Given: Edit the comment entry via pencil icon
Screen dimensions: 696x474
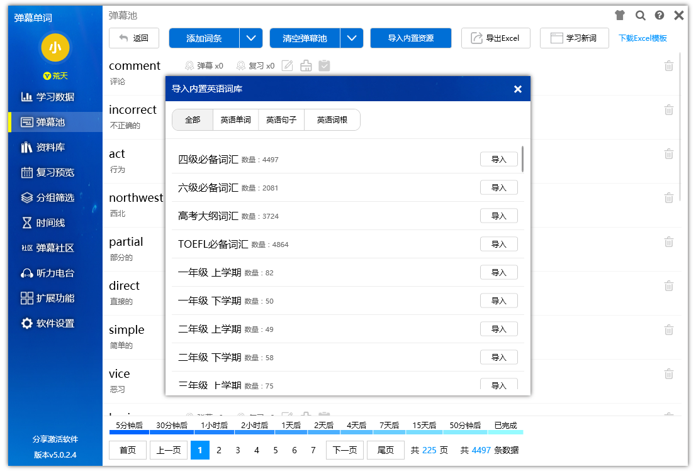Looking at the screenshot, I should click(x=287, y=66).
